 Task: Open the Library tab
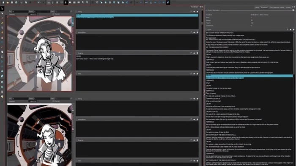(x=288, y=7)
